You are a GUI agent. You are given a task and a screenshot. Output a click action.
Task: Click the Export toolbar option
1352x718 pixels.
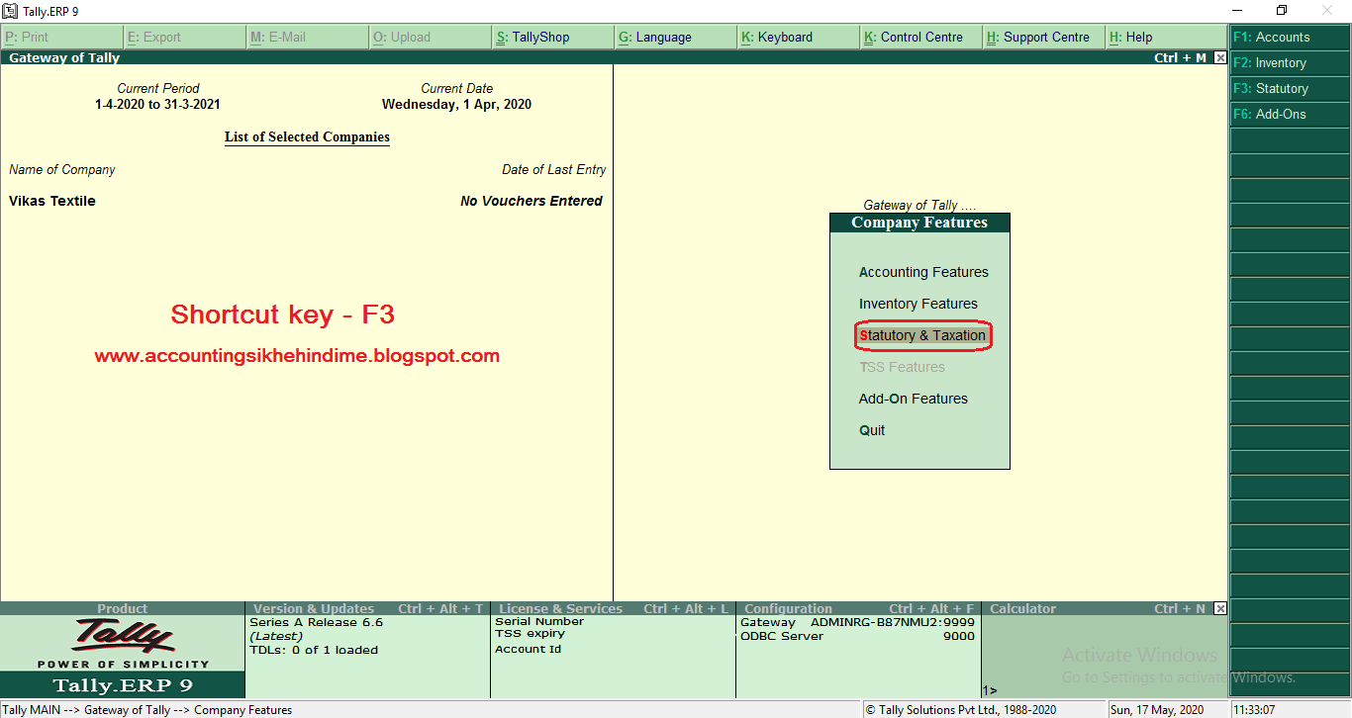point(185,37)
